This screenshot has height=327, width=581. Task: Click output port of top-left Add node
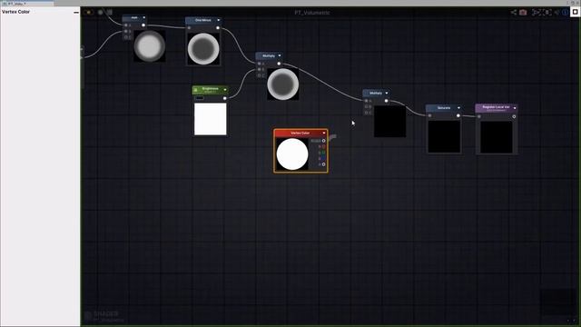pos(143,25)
